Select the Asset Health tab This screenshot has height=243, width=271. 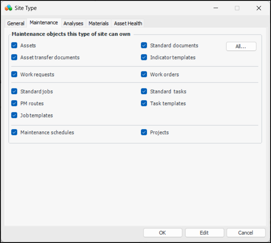pyautogui.click(x=128, y=23)
